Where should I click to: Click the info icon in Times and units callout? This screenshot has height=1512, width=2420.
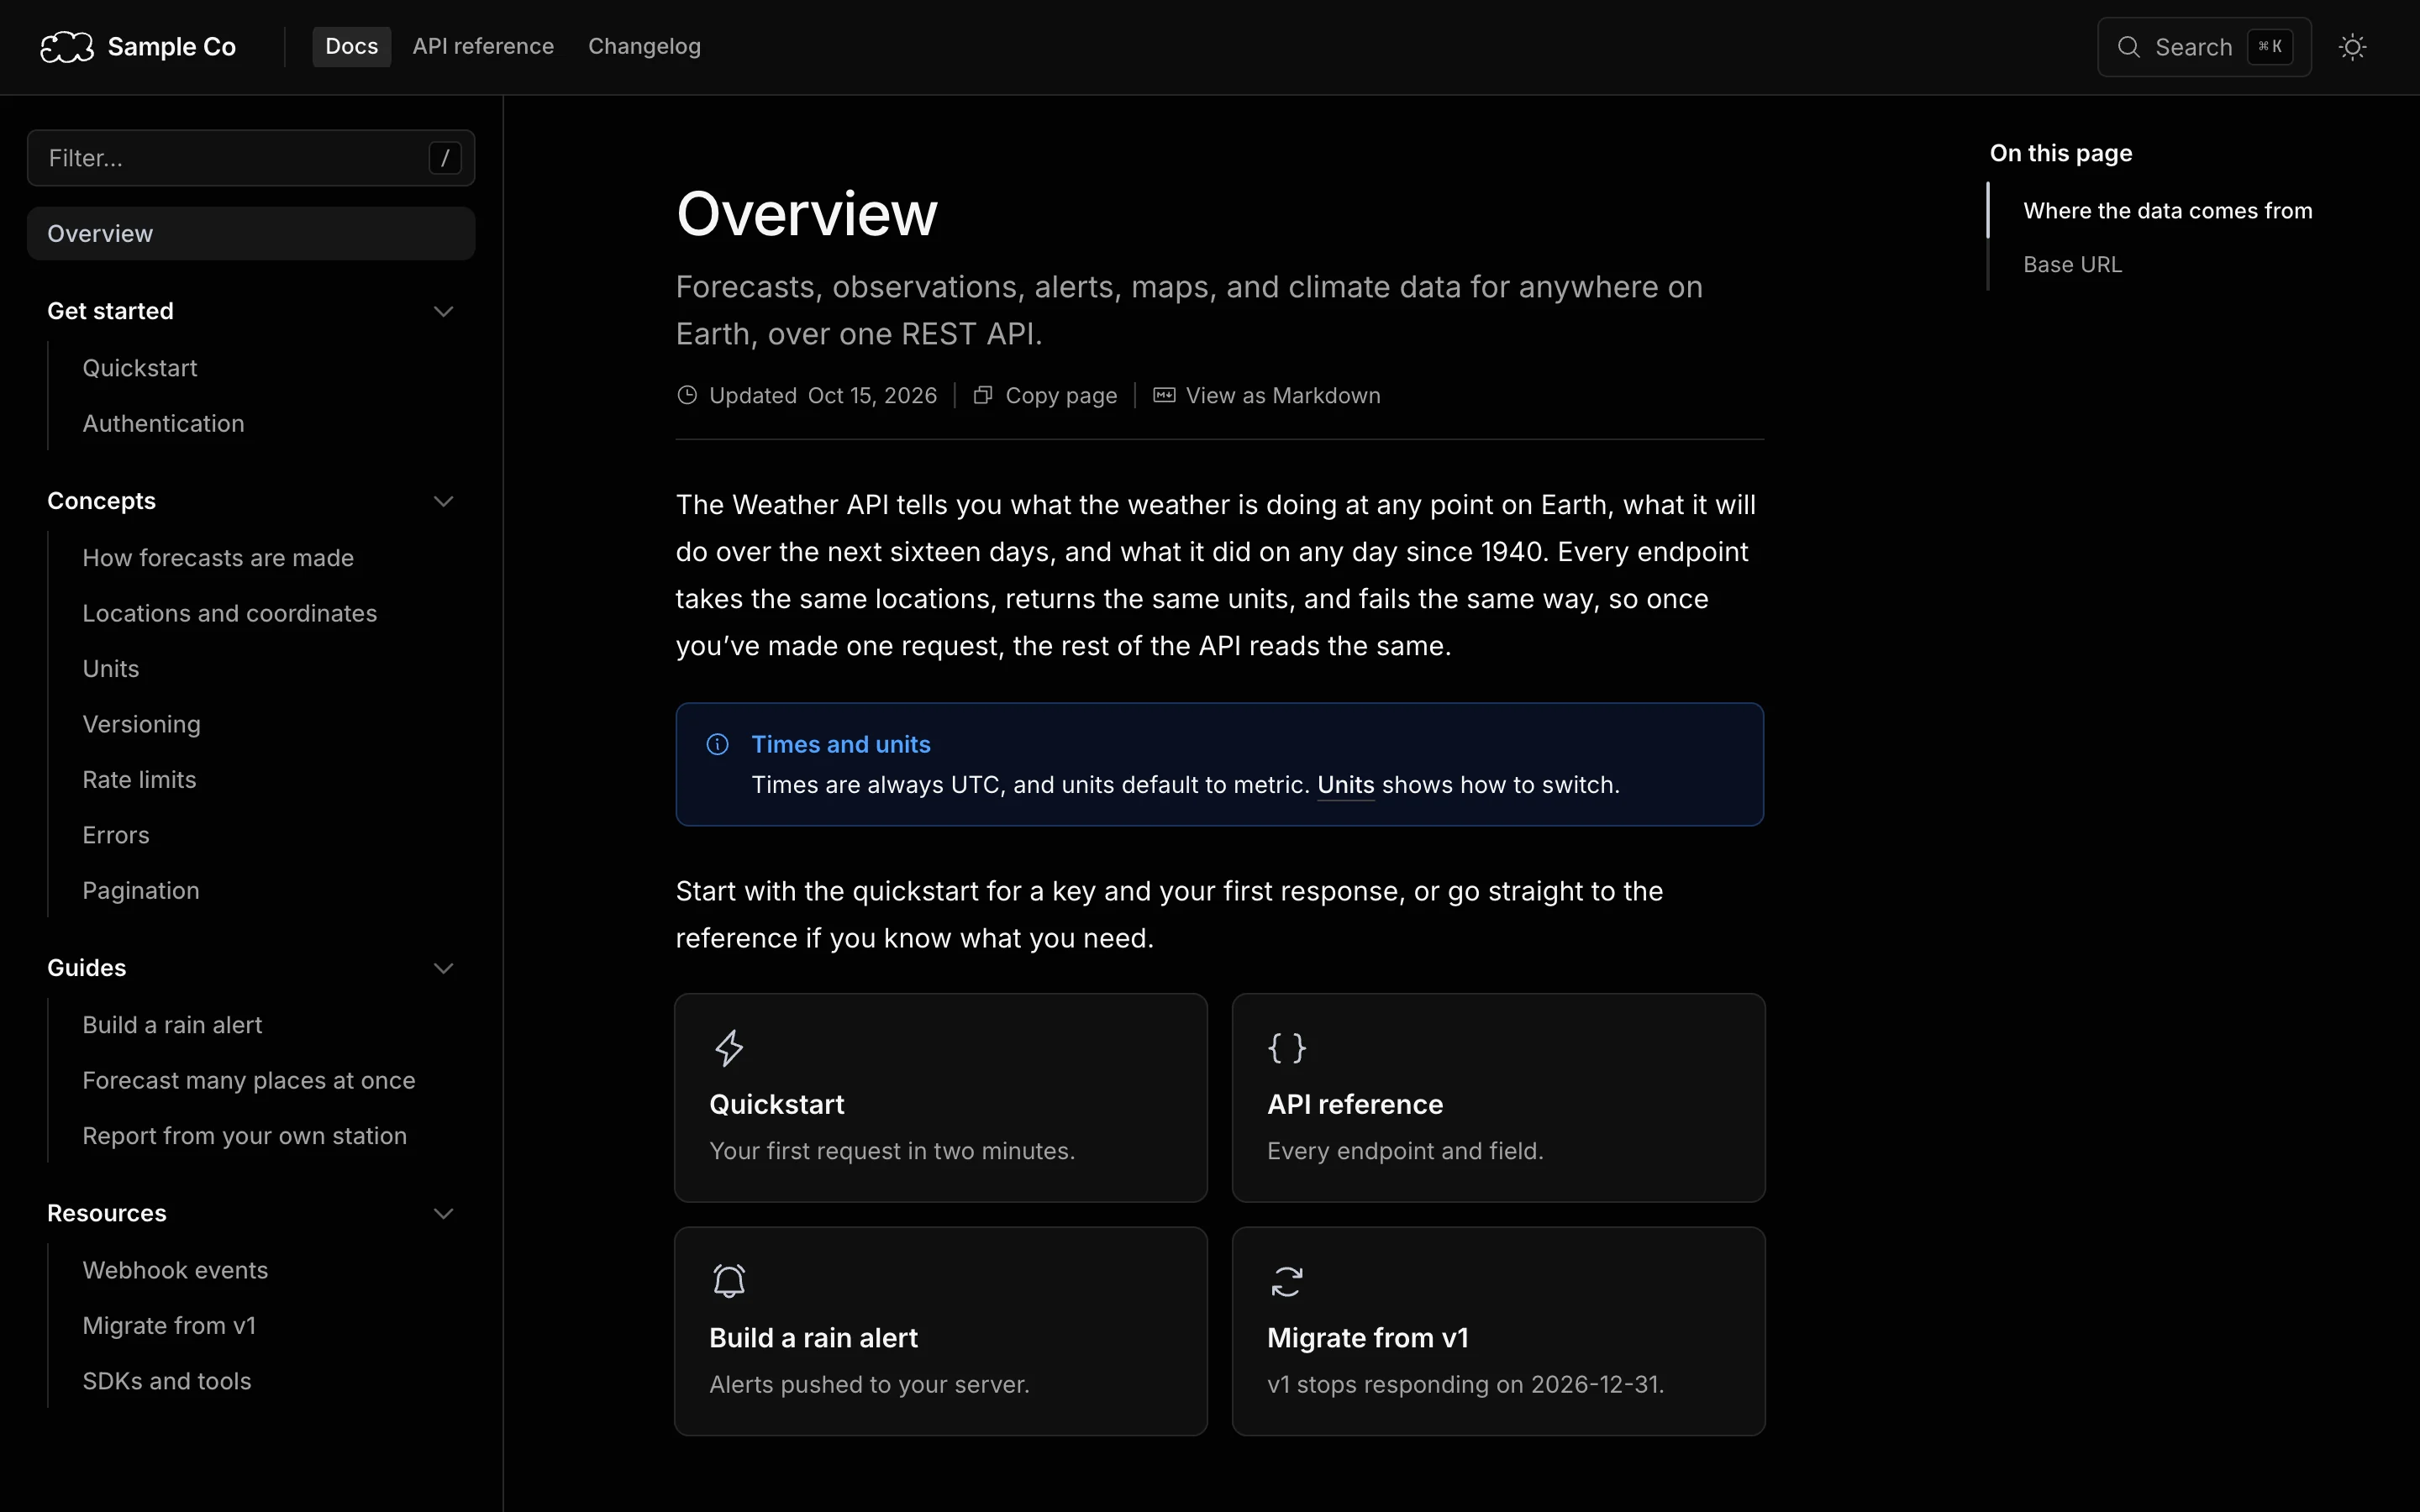pos(717,744)
